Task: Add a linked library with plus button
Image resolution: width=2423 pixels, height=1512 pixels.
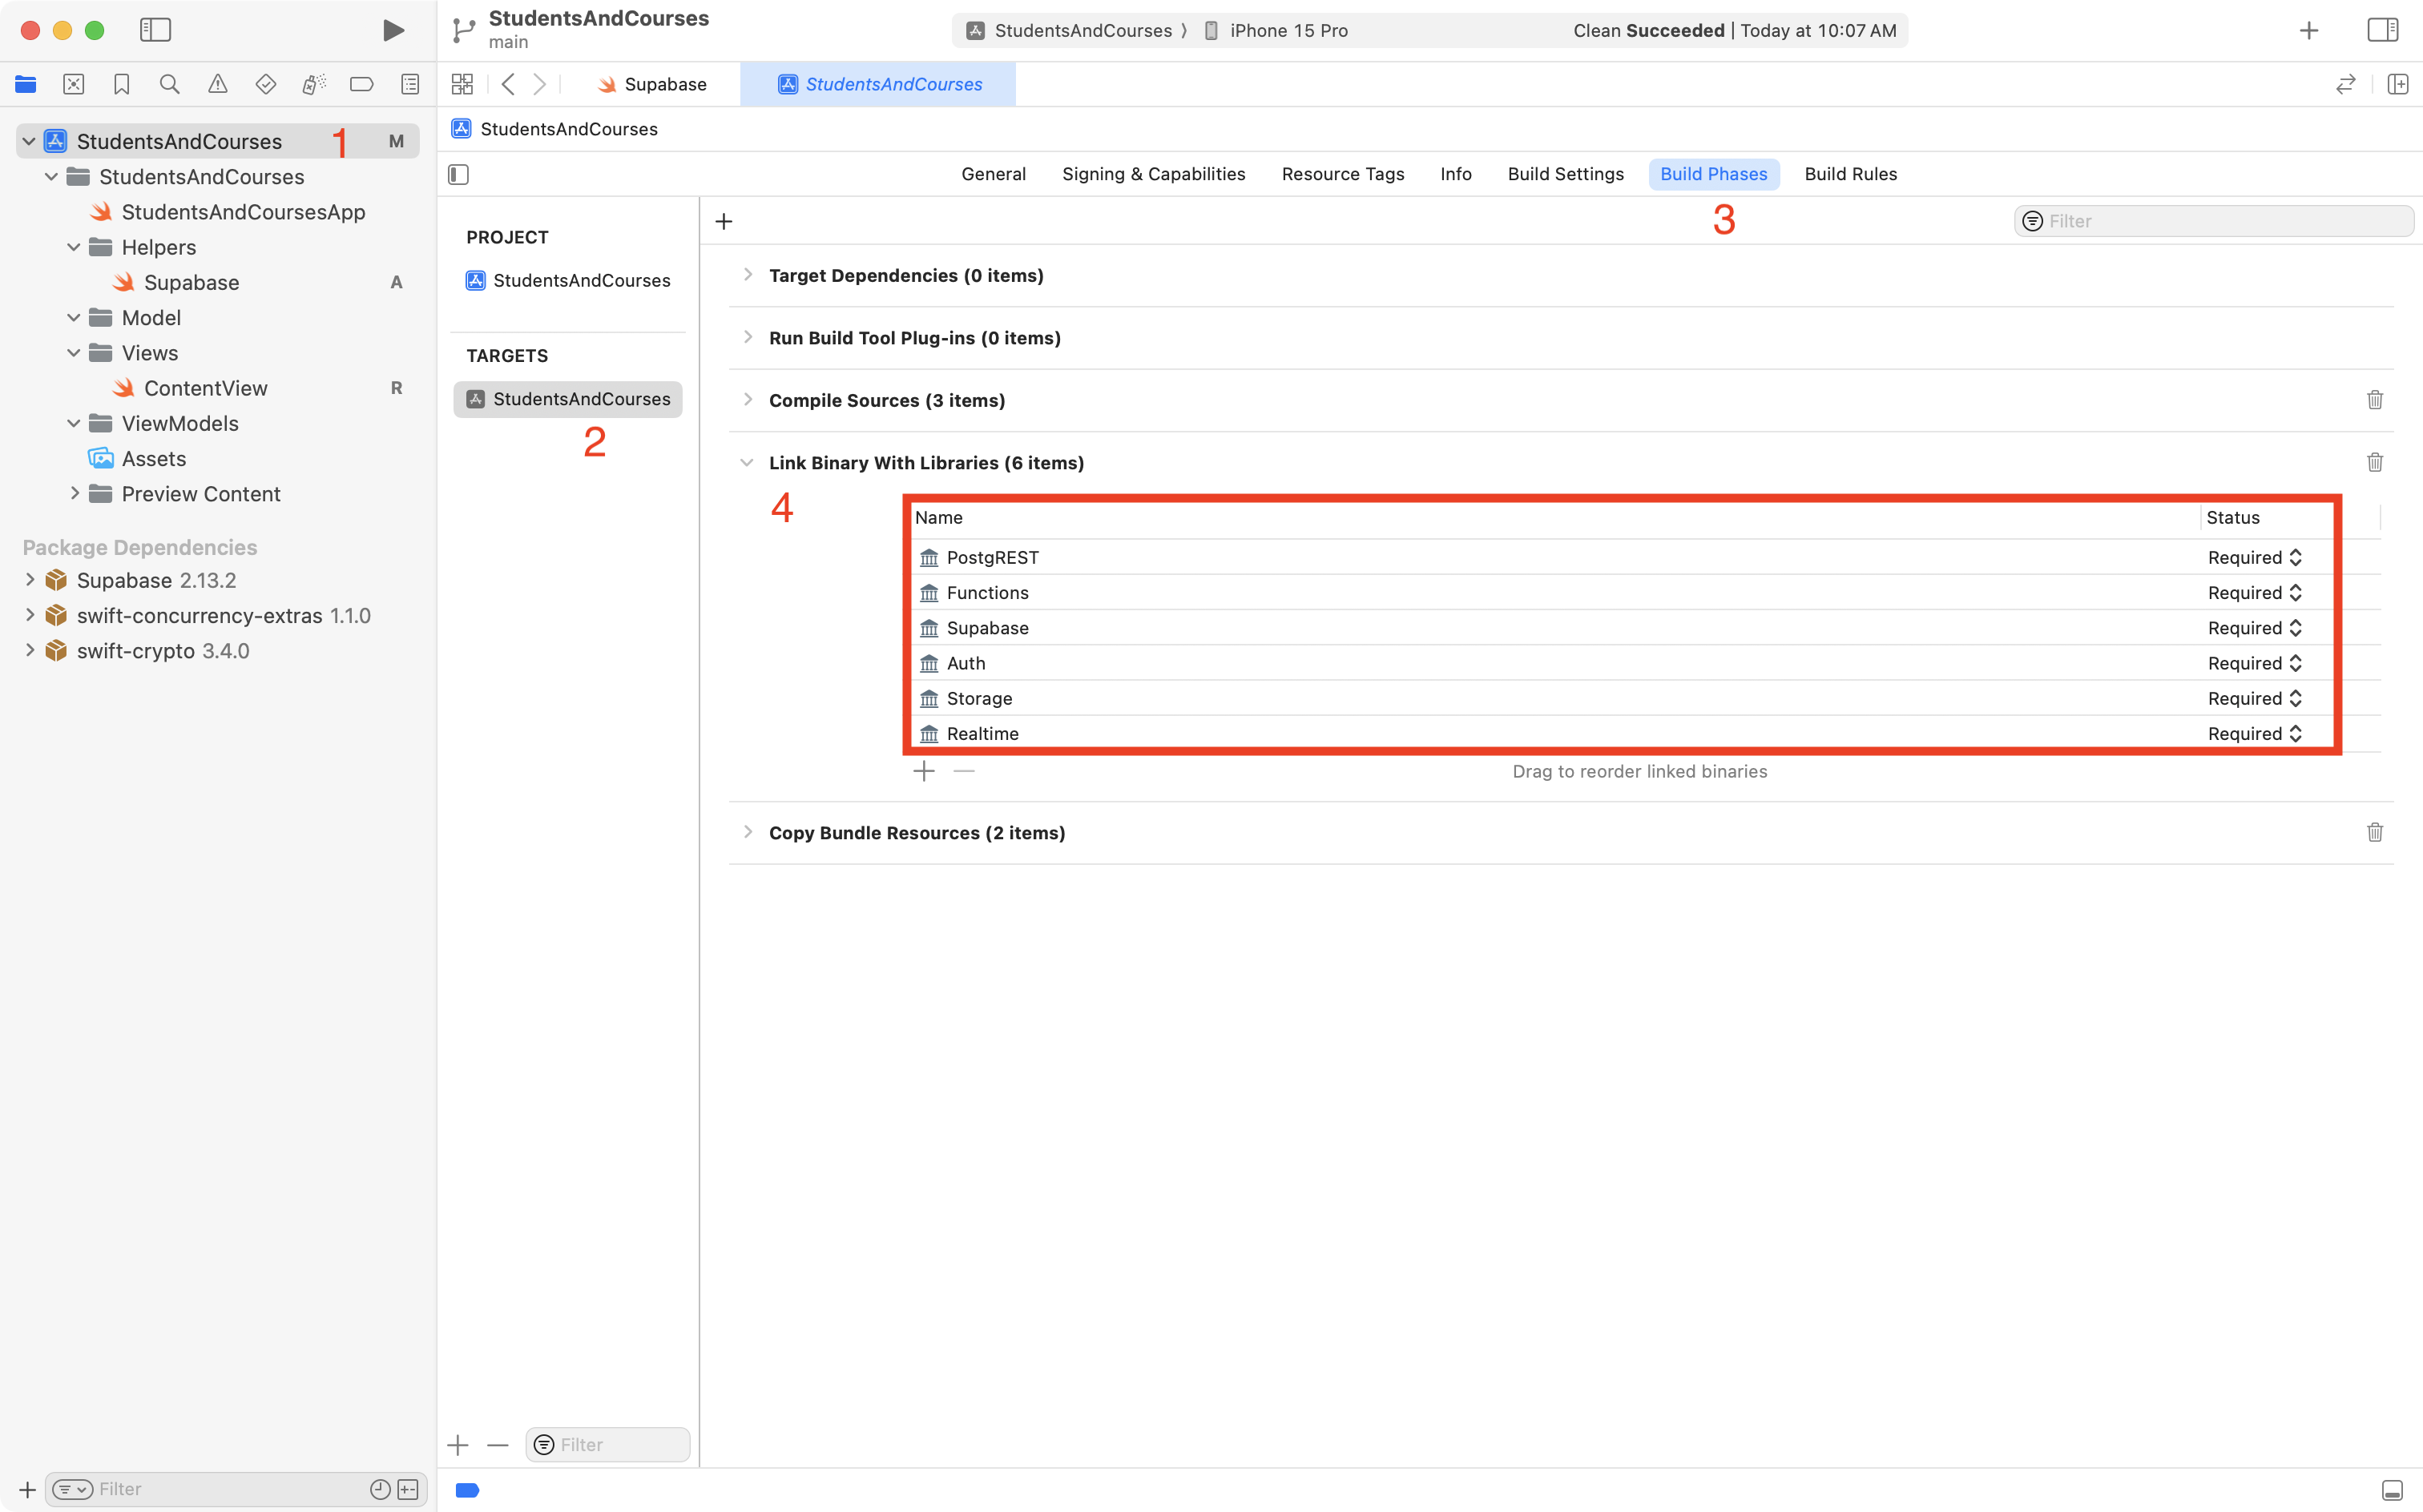Action: (923, 771)
